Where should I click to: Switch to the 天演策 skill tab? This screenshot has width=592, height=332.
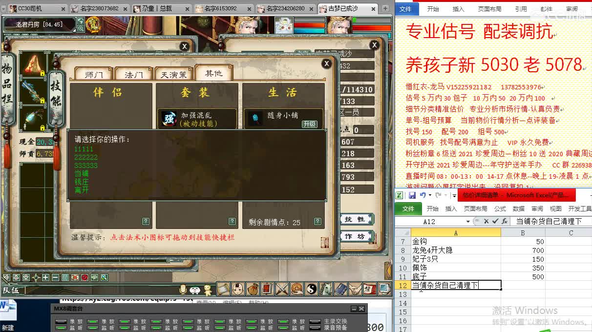point(174,75)
